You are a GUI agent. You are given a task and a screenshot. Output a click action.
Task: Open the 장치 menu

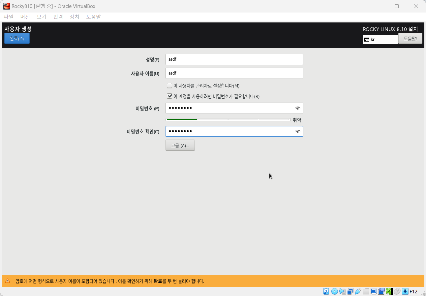click(x=75, y=16)
